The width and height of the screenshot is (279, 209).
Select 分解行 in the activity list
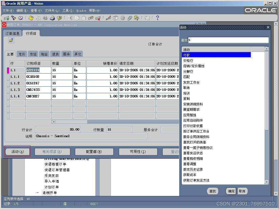coord(188,72)
